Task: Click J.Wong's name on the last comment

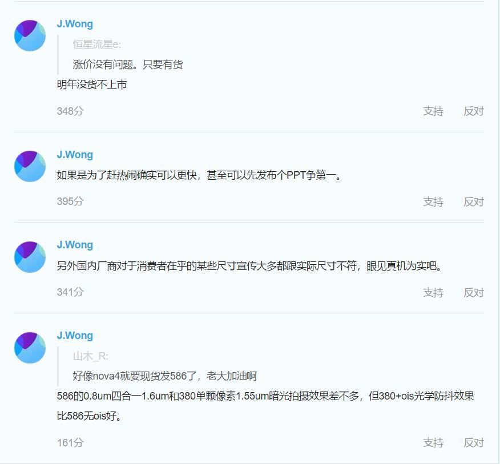Action: point(75,336)
